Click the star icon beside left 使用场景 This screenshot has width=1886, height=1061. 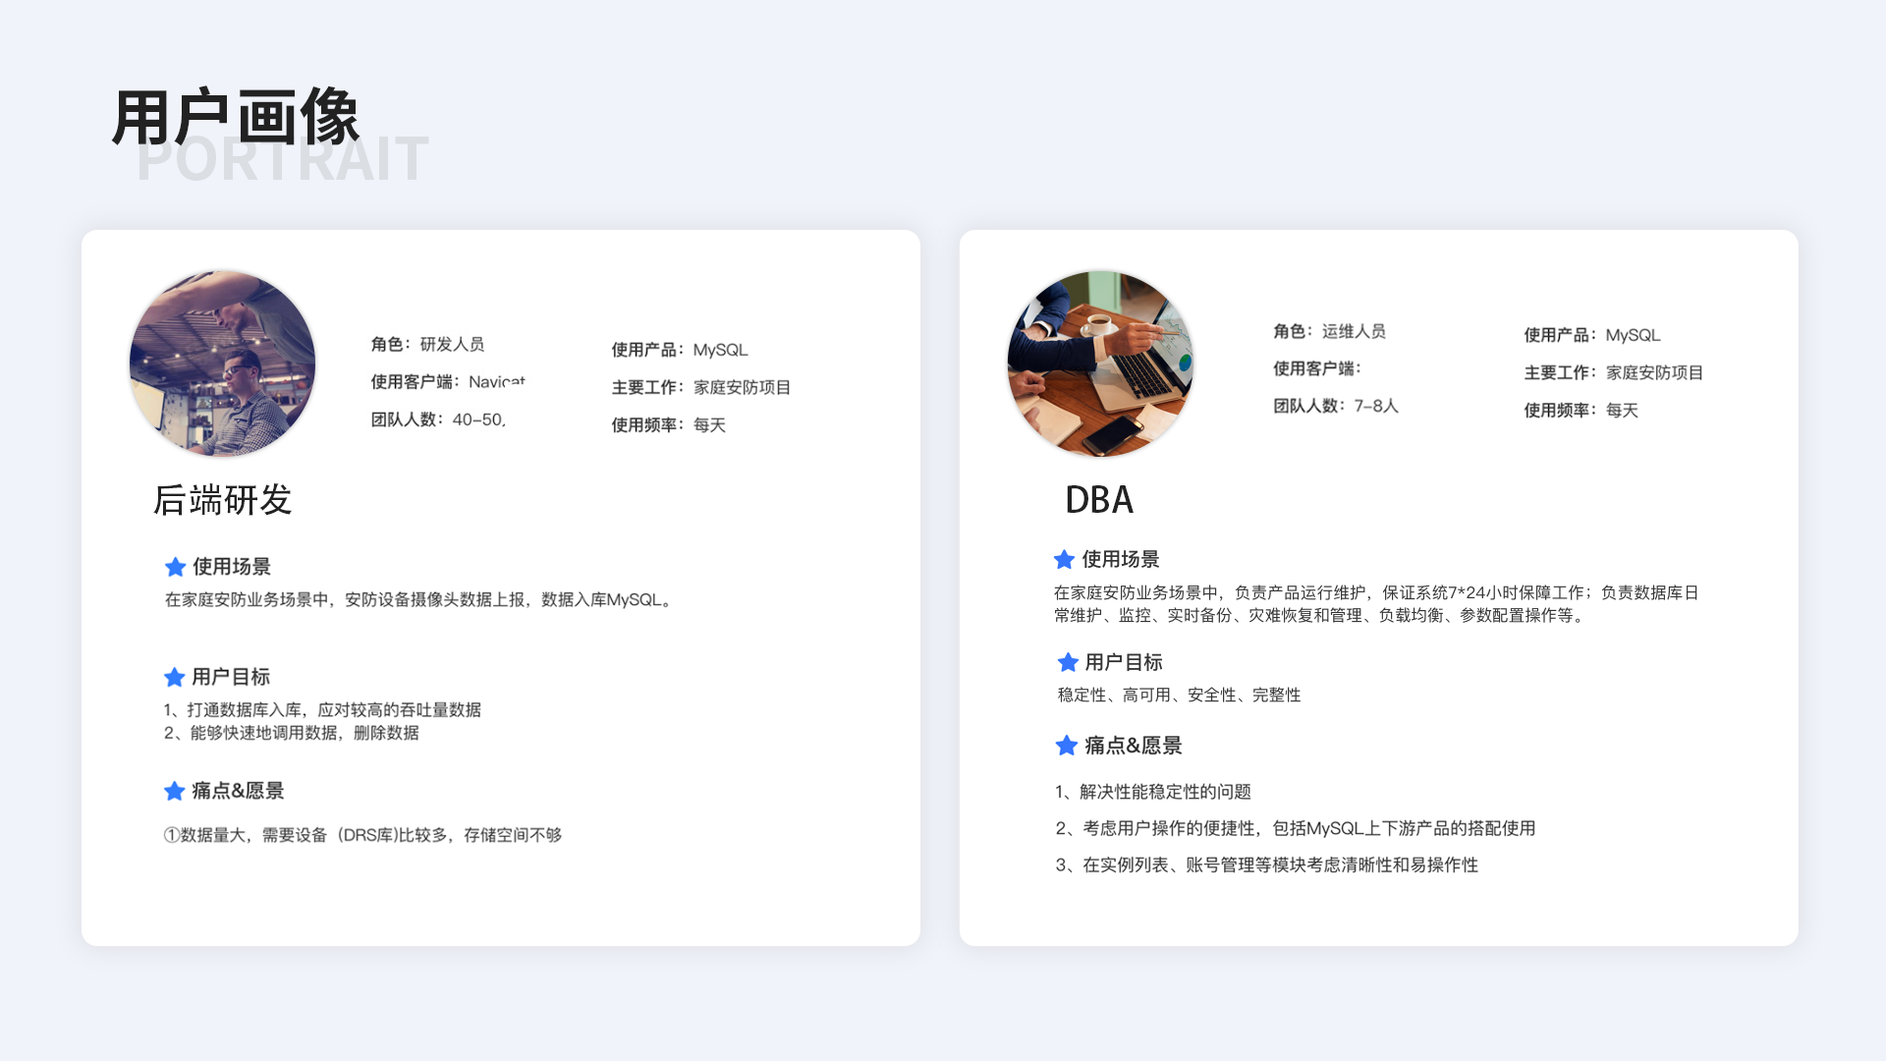175,567
